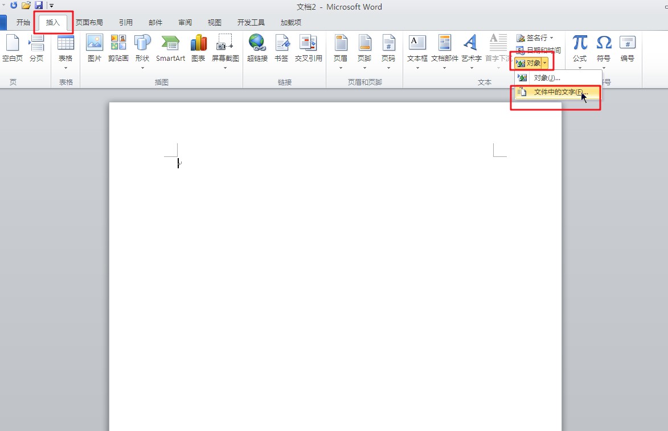Insert a number (编号)
The image size is (668, 431).
627,48
